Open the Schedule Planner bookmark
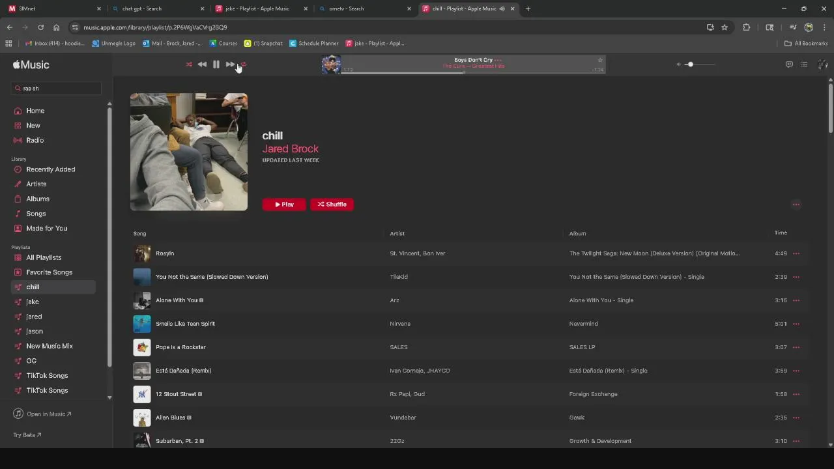834x469 pixels. tap(314, 44)
